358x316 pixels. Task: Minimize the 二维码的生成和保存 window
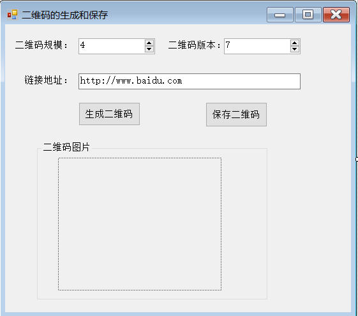coord(280,15)
